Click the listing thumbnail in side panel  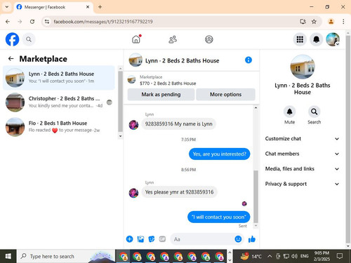303,67
